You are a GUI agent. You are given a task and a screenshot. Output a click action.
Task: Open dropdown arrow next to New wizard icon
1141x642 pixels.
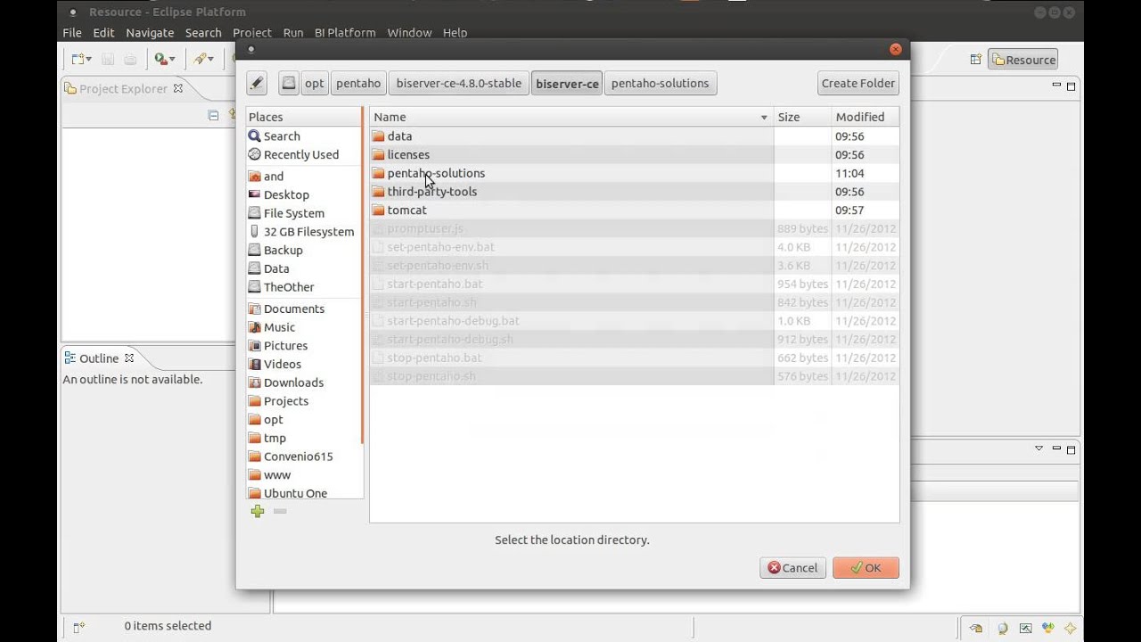(89, 60)
